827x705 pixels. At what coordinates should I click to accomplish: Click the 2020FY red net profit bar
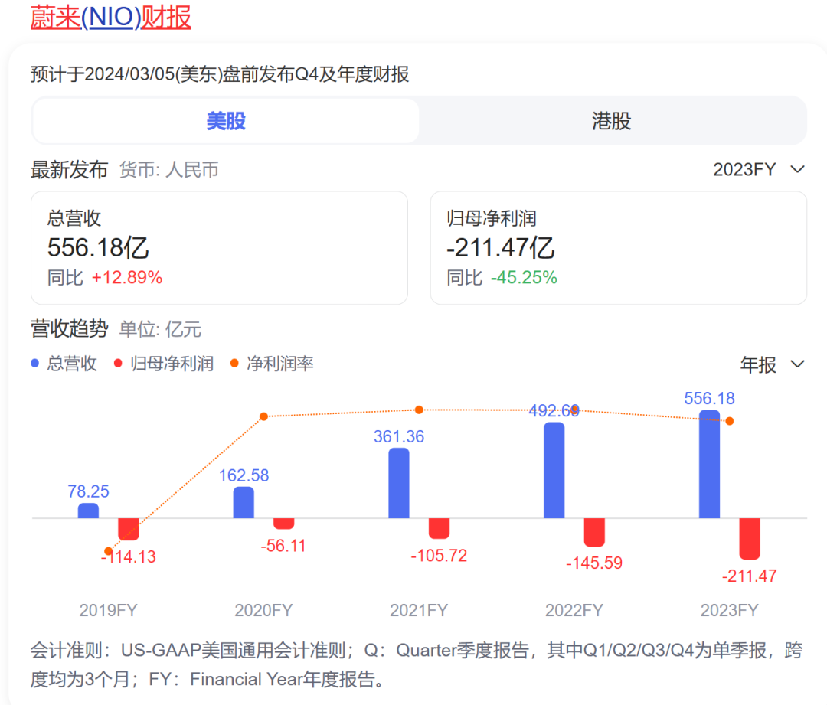coord(284,524)
